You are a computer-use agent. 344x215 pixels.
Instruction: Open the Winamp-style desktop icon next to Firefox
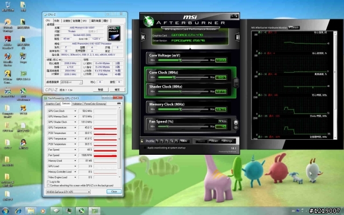coord(23,58)
